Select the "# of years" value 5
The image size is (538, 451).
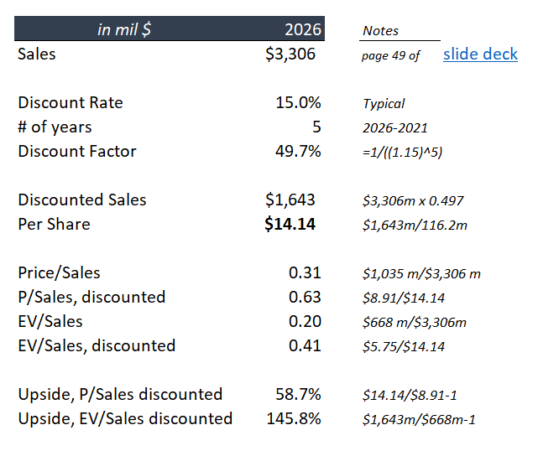tap(316, 127)
